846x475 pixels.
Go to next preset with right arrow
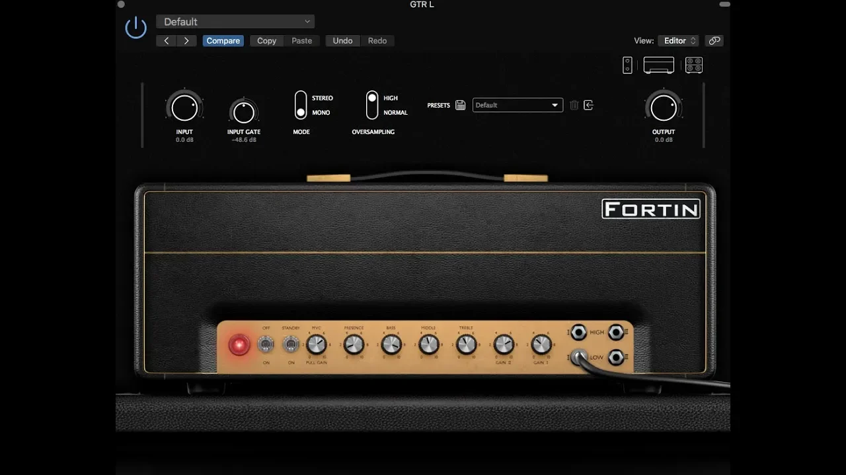click(x=186, y=41)
